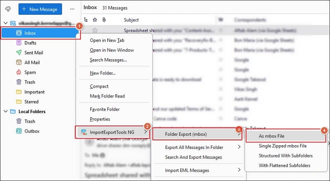Collapse the Gmail account tree
This screenshot has height=181, width=330.
pos(6,23)
